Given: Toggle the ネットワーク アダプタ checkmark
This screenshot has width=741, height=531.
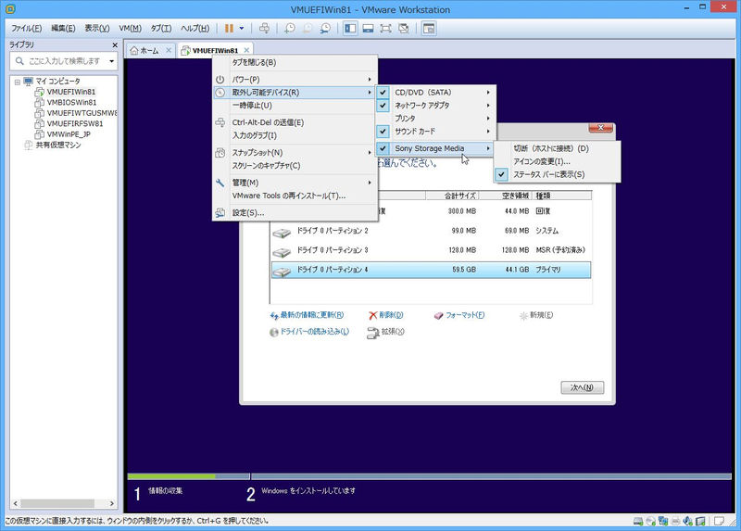Looking at the screenshot, I should [383, 106].
